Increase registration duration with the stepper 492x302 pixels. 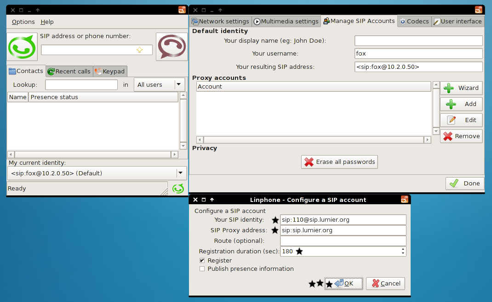coord(403,249)
